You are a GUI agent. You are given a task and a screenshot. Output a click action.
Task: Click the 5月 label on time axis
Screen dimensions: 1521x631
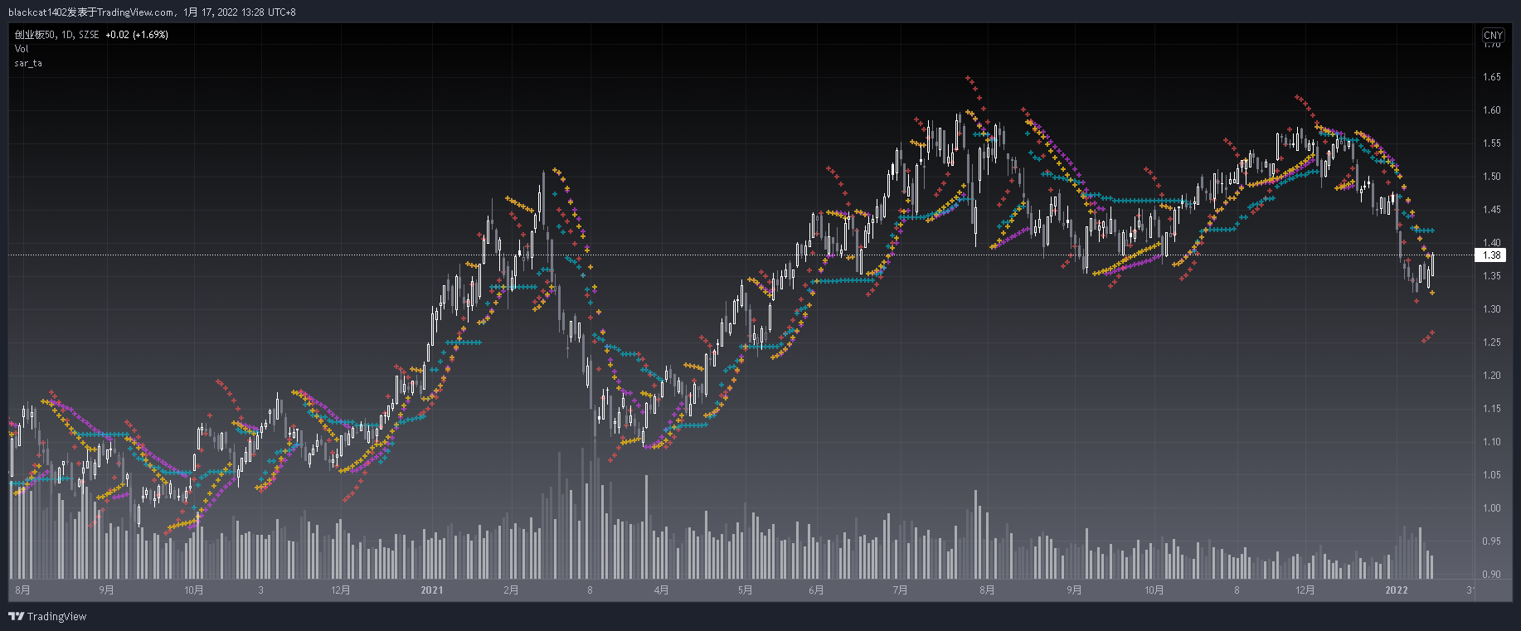745,590
